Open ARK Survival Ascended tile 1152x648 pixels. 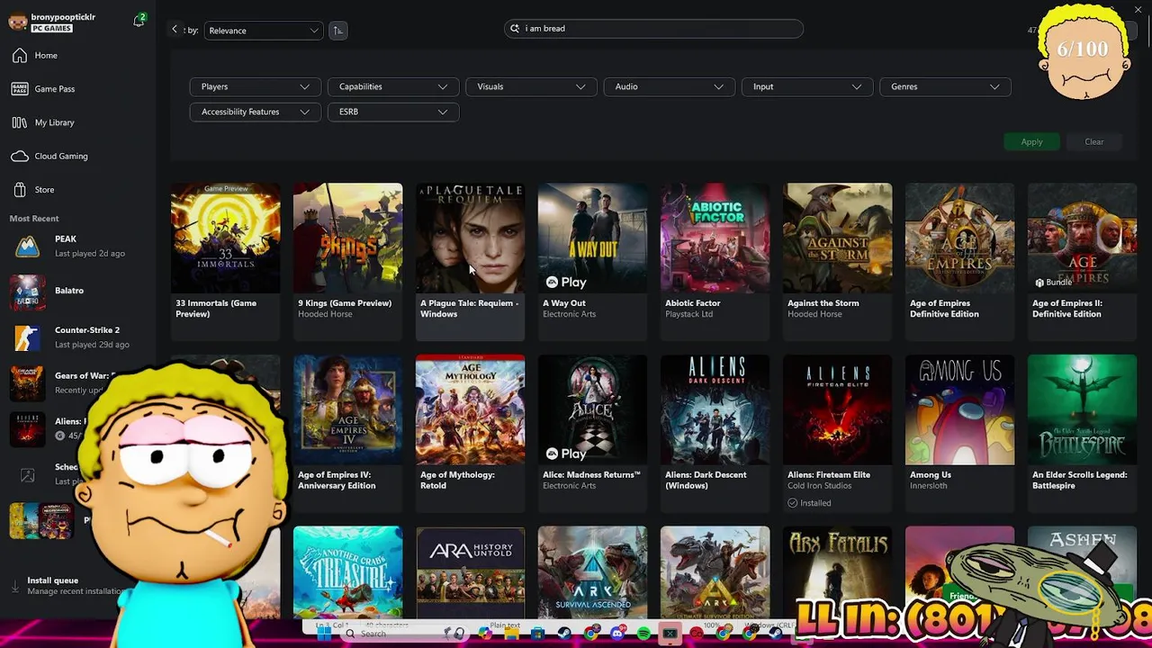click(x=592, y=572)
